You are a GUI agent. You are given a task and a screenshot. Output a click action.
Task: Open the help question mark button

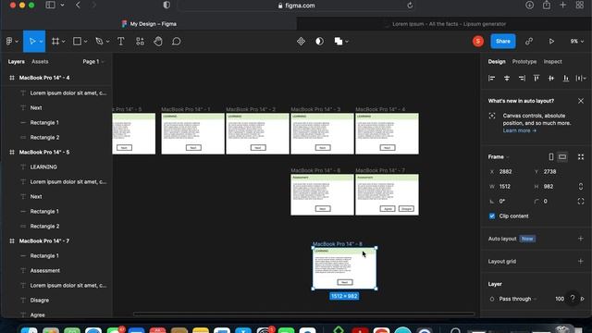coord(573,298)
